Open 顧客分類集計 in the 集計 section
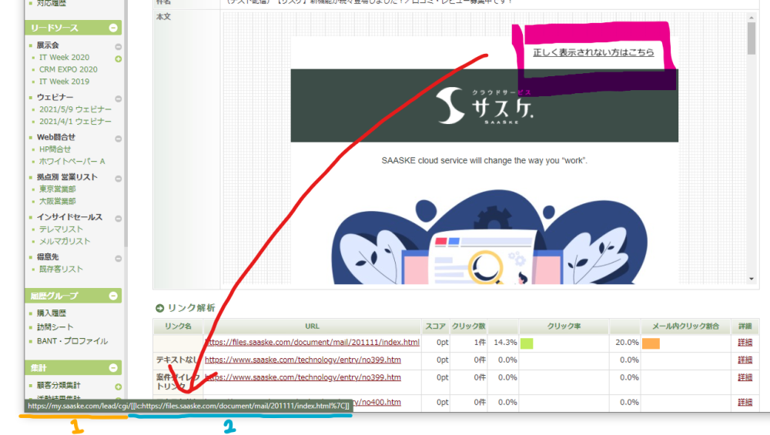 [x=59, y=386]
